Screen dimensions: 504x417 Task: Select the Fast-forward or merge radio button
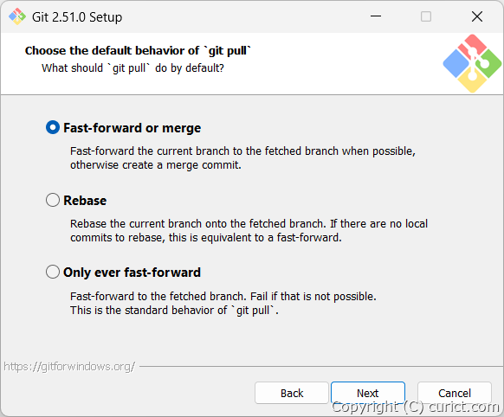tap(53, 127)
